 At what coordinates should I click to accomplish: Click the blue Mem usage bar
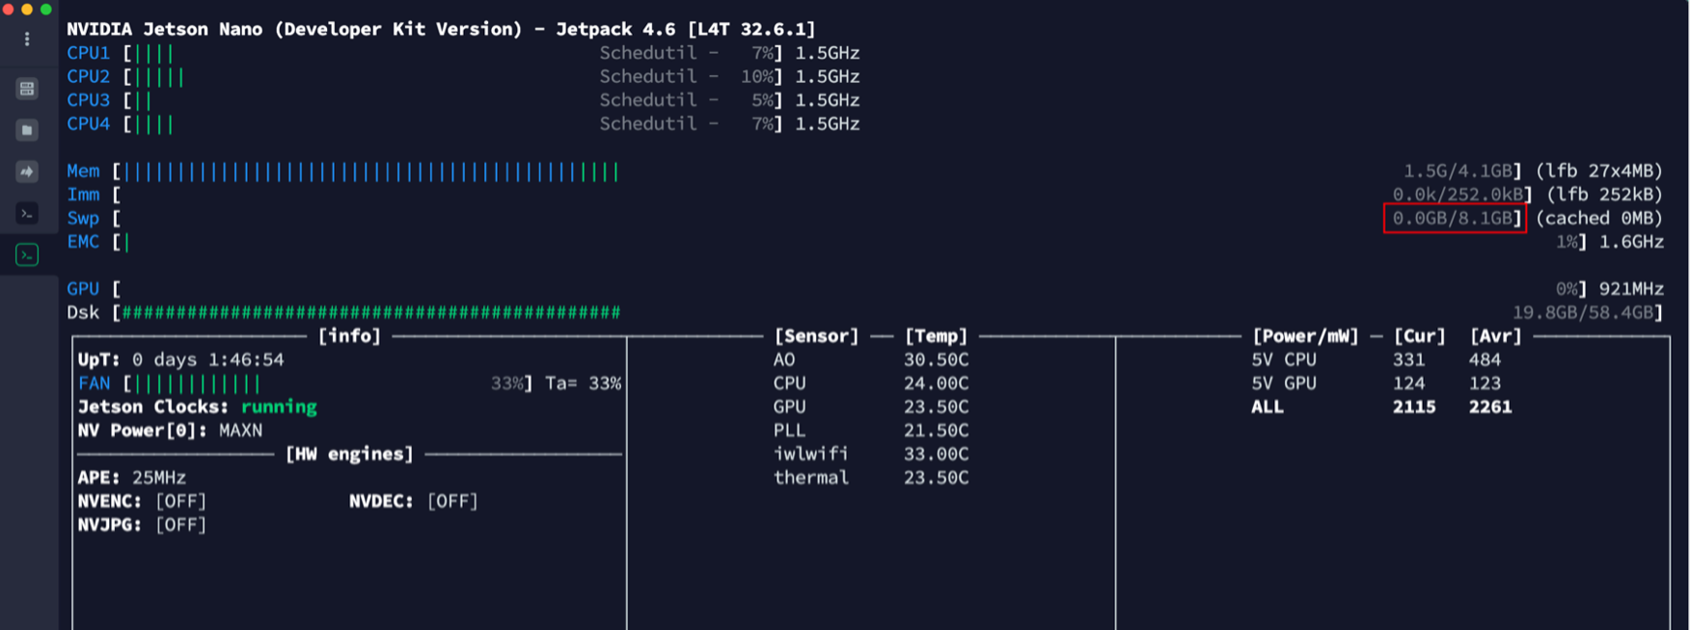click(371, 171)
